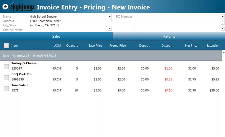This screenshot has height=137, width=225.
Task: Check the Tuna Salad row checkbox
Action: (x=6, y=88)
